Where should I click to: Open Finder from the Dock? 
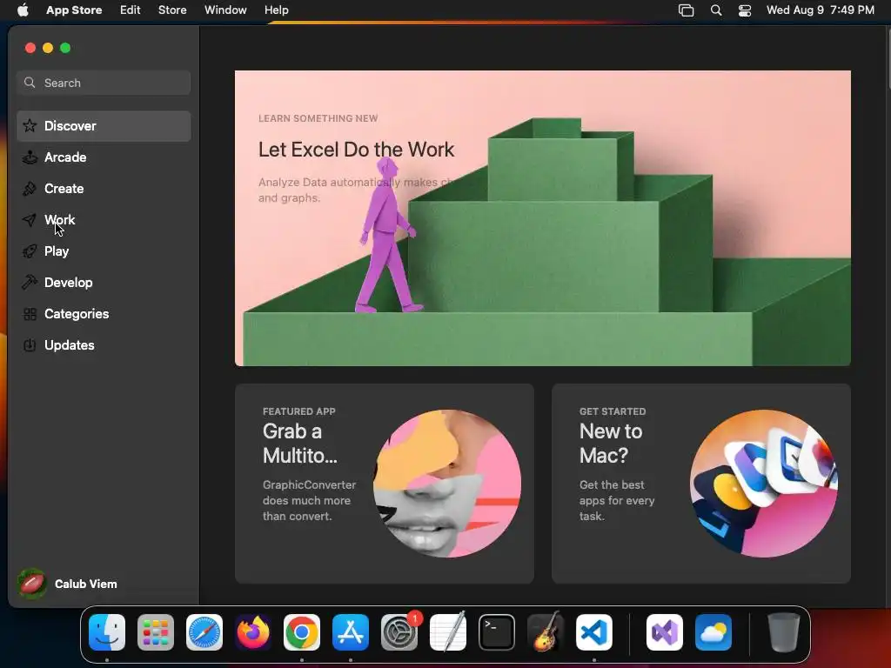tap(107, 632)
